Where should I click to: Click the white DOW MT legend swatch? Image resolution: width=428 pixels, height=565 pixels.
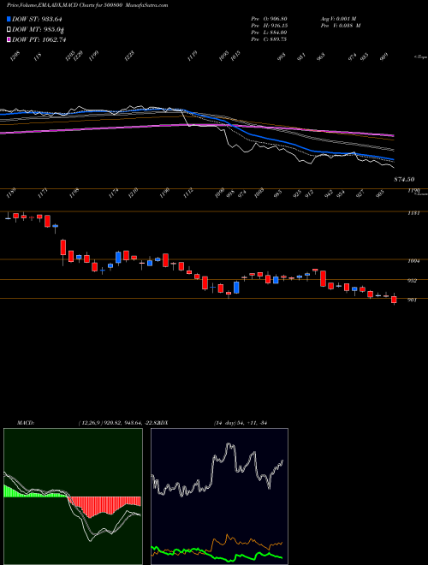pos(9,30)
